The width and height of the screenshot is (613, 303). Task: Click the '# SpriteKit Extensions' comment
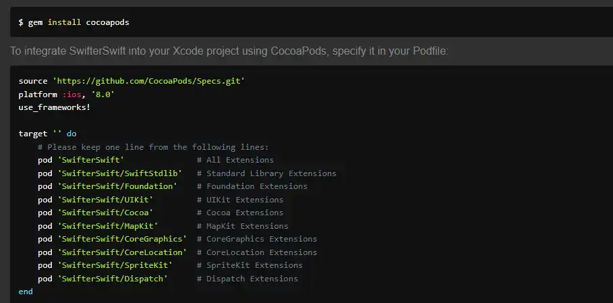pyautogui.click(x=250, y=265)
